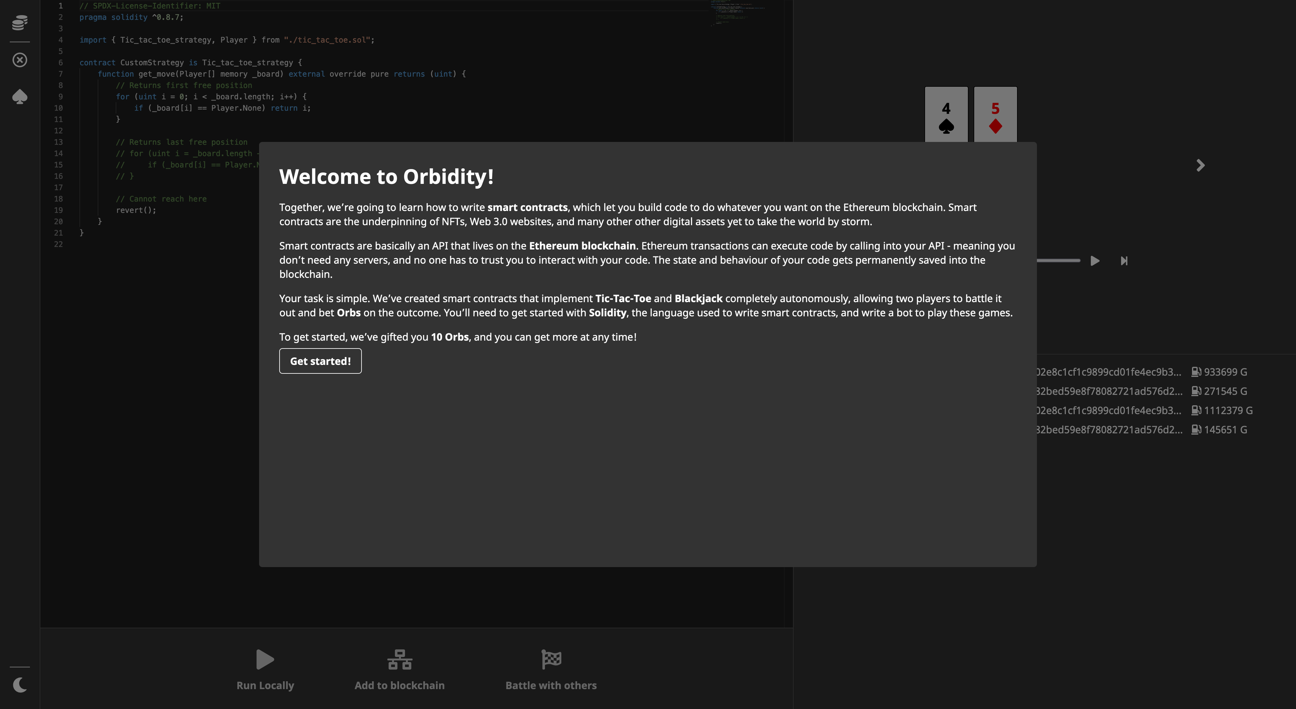Click gas pump icon beside 145651 G
The width and height of the screenshot is (1296, 709).
tap(1196, 430)
